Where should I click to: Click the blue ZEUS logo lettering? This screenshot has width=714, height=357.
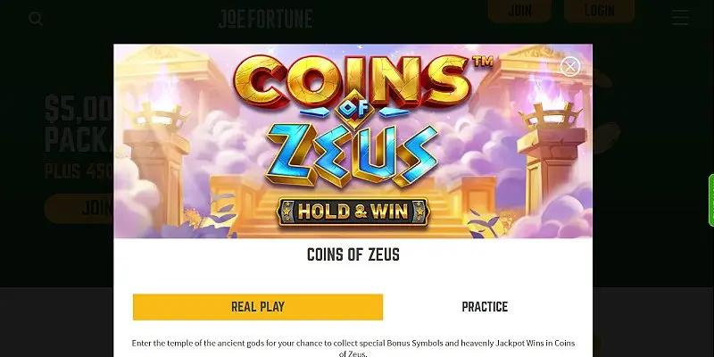coord(352,154)
